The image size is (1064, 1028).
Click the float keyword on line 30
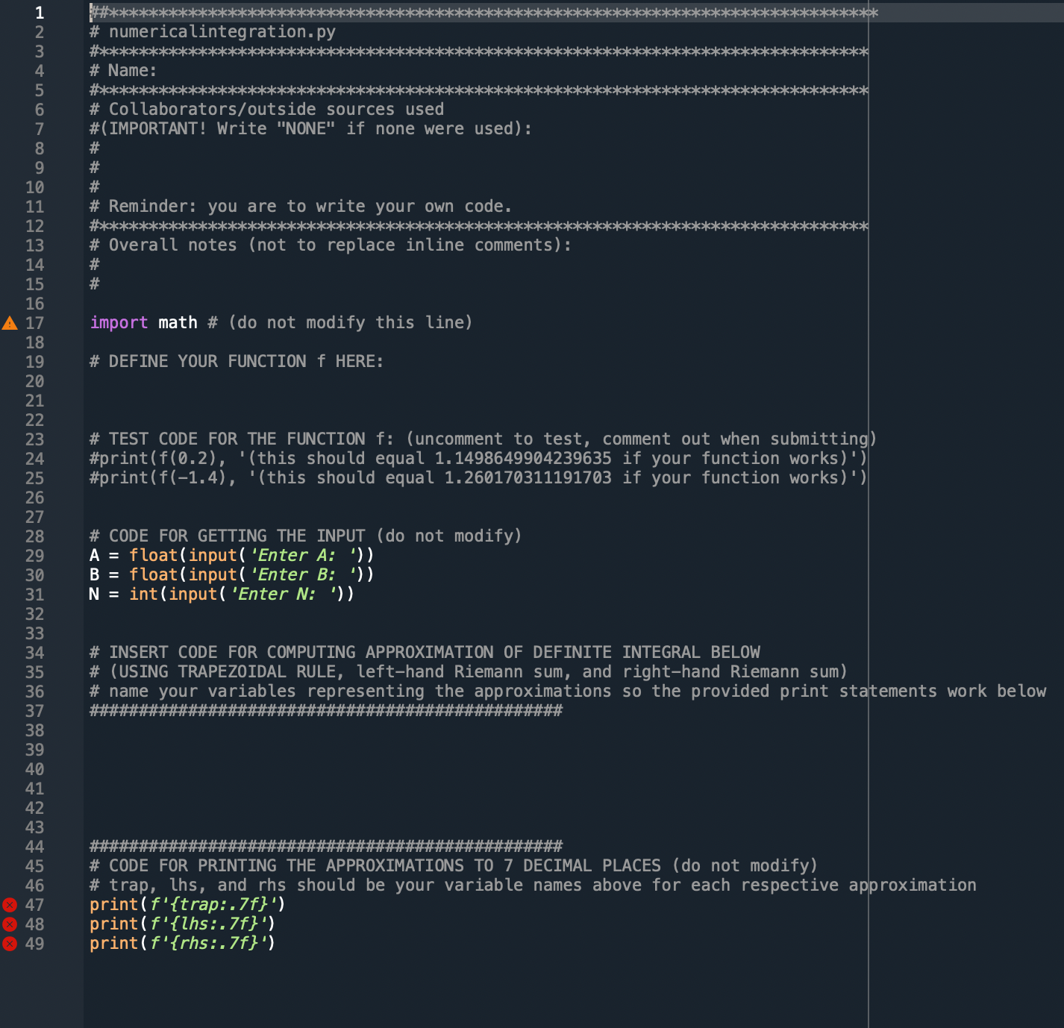(153, 574)
